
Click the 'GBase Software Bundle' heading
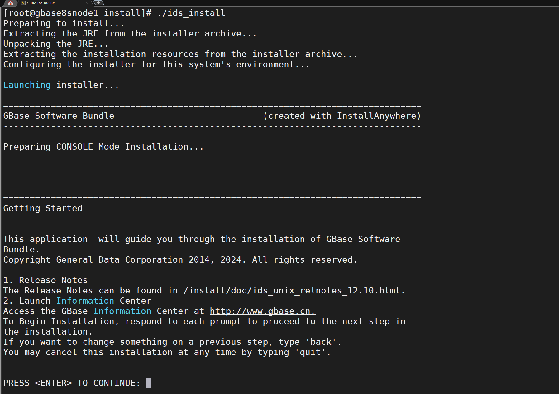(59, 116)
